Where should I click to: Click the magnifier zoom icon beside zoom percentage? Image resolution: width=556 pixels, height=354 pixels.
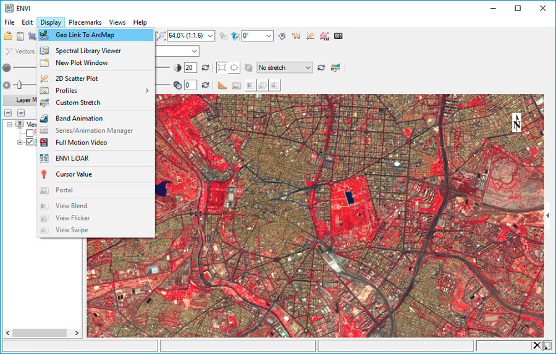pyautogui.click(x=161, y=35)
